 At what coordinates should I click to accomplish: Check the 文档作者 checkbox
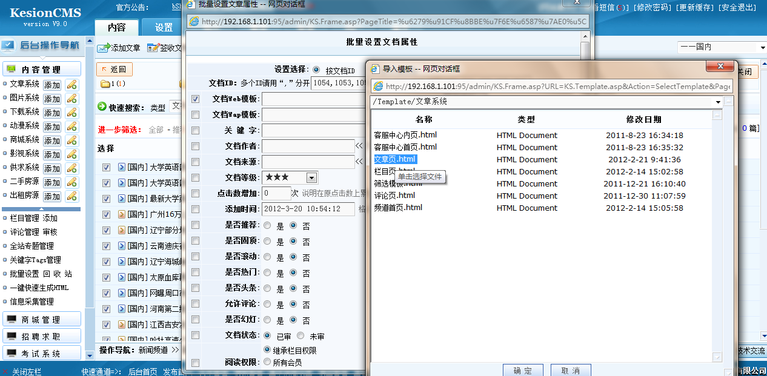[x=195, y=146]
